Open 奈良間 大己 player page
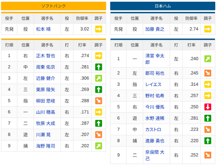Image resolution: width=218 pixels, height=166 pixels. 155,155
